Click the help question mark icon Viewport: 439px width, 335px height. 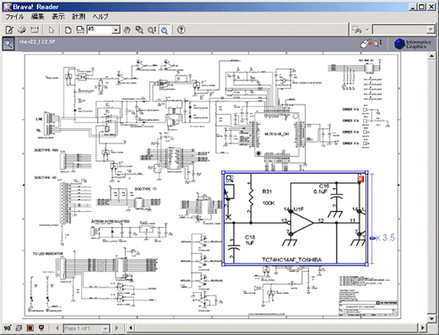pyautogui.click(x=182, y=30)
